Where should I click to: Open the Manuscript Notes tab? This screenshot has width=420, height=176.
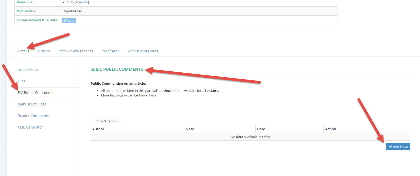point(143,51)
